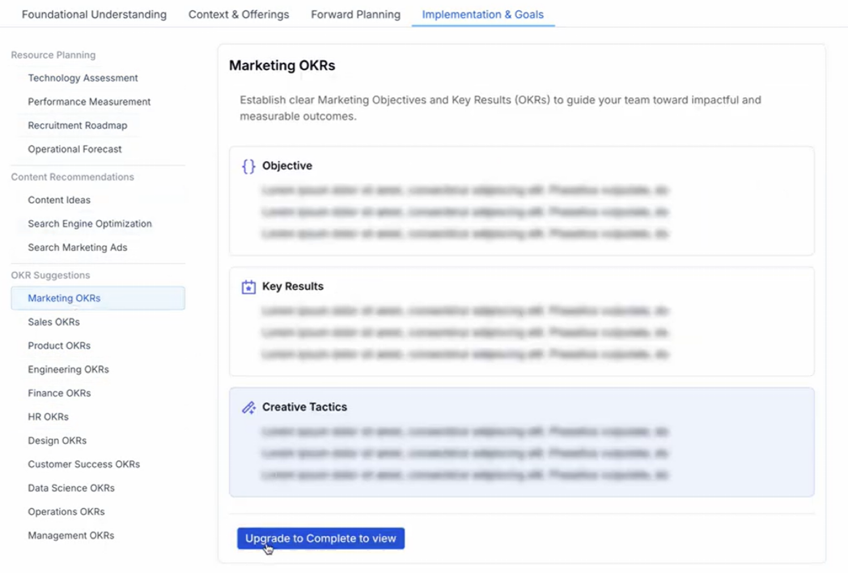
Task: Click the magic wand icon beside Creative Tactics
Action: tap(248, 407)
